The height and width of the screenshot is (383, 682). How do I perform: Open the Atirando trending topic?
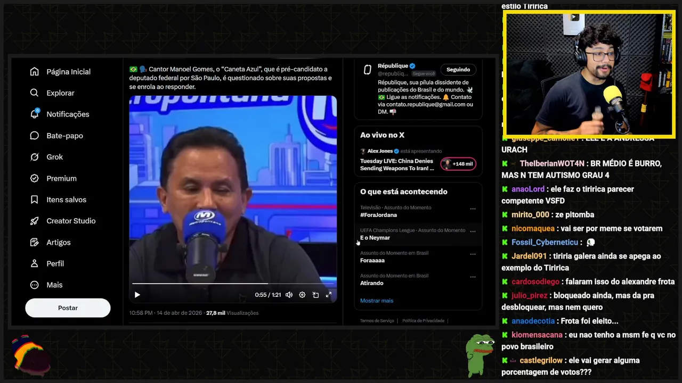pyautogui.click(x=372, y=283)
